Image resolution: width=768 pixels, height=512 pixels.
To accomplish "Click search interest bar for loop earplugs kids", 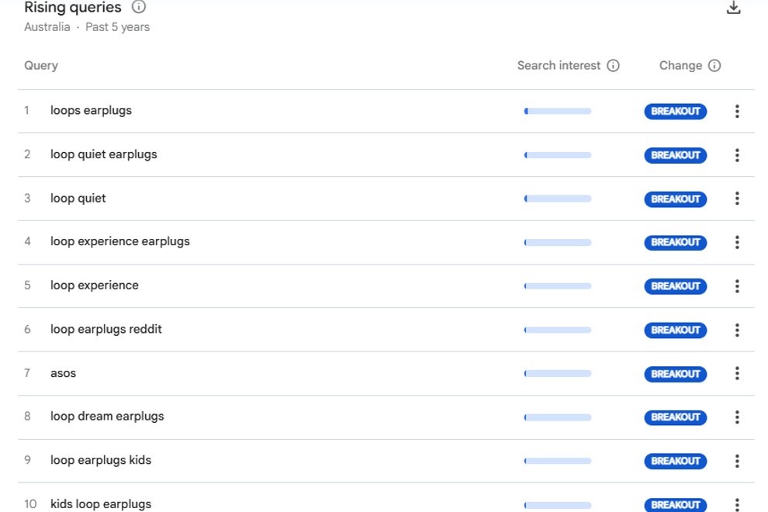I will (558, 461).
